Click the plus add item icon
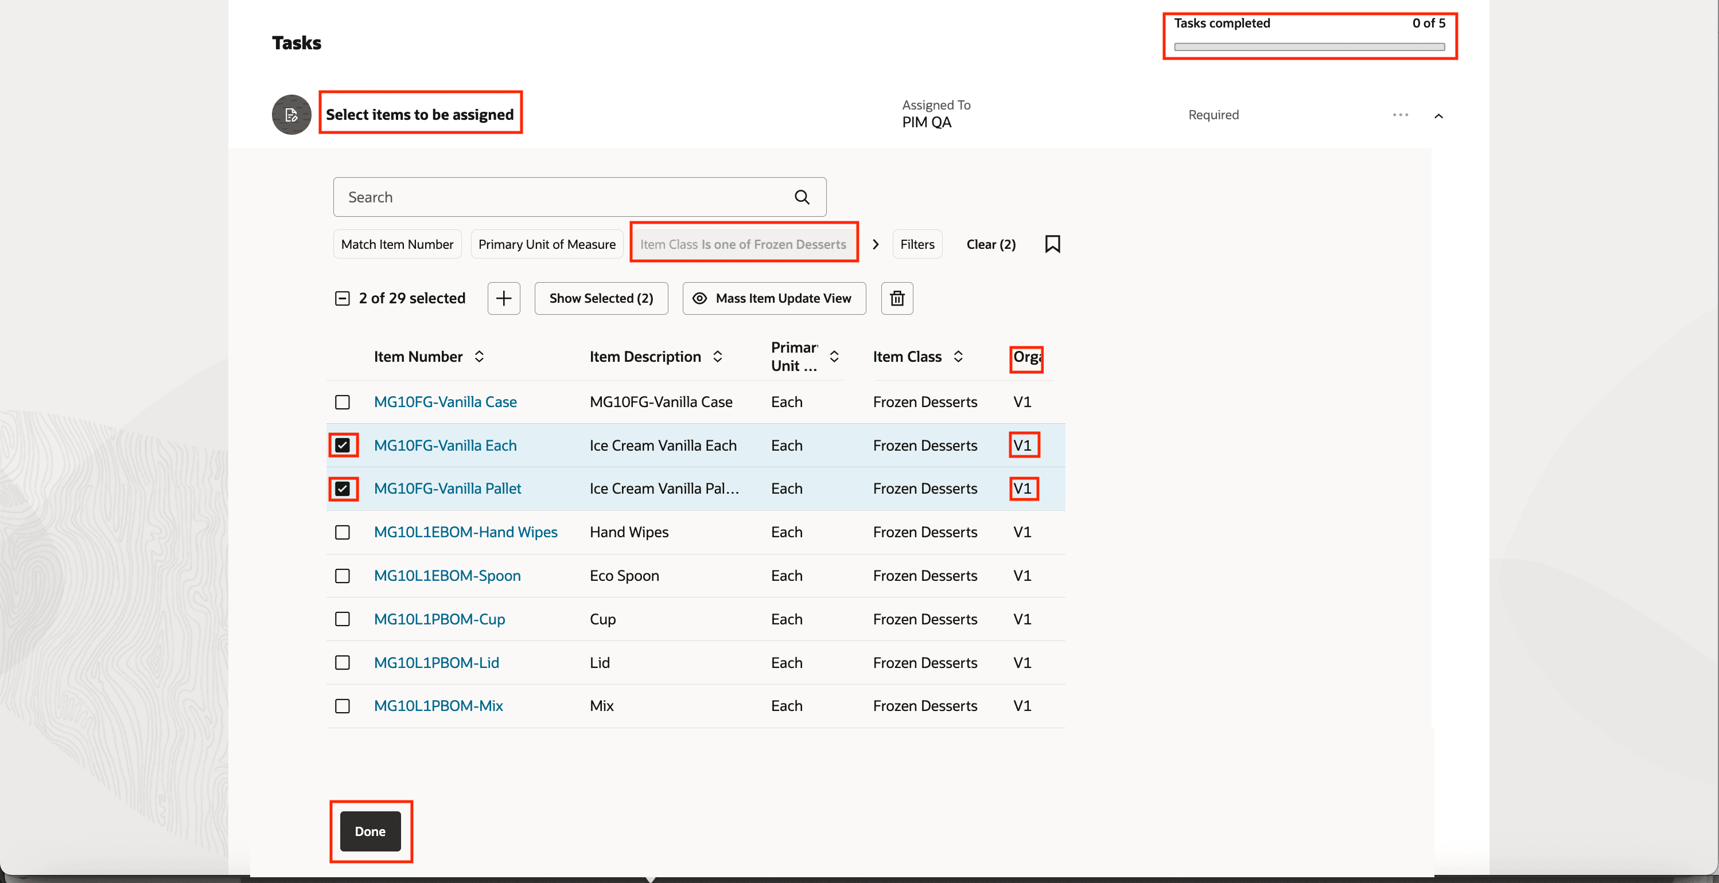1719x883 pixels. (x=504, y=298)
